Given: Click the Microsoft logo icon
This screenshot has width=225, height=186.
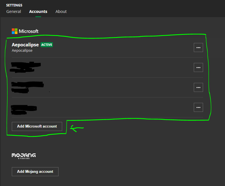Looking at the screenshot, I should (x=15, y=31).
